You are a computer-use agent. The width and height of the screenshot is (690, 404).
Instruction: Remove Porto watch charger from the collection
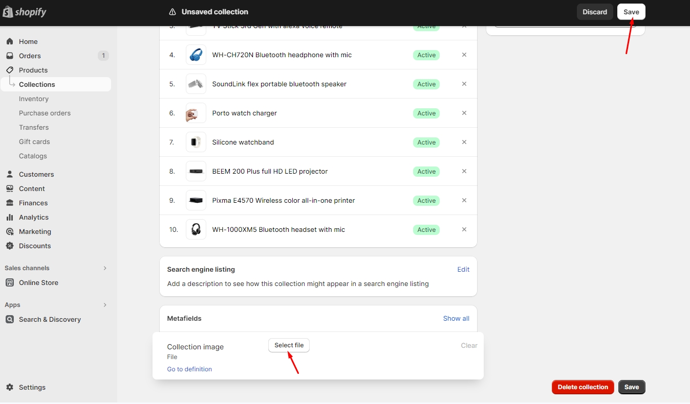(464, 113)
